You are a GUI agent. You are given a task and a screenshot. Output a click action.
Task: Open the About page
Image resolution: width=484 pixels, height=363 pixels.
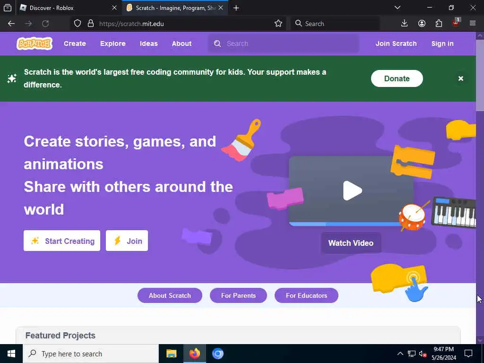pos(181,43)
